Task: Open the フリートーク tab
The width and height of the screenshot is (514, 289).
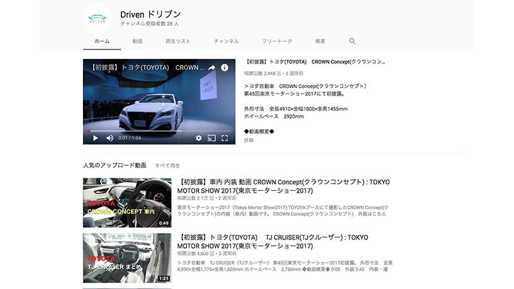Action: [277, 41]
